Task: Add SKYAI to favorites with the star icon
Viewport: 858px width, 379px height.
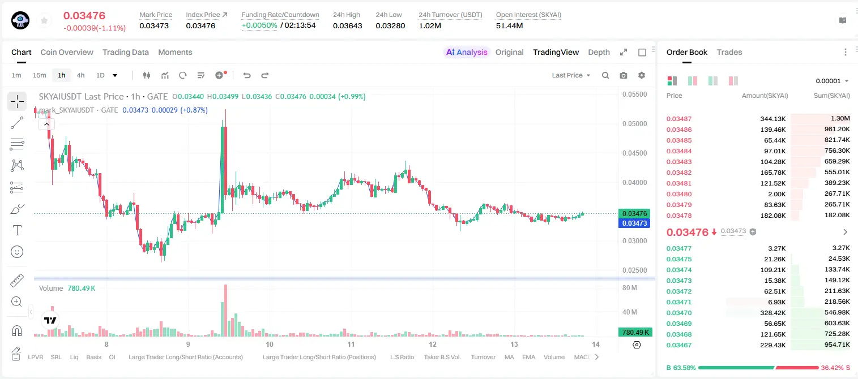Action: point(44,20)
